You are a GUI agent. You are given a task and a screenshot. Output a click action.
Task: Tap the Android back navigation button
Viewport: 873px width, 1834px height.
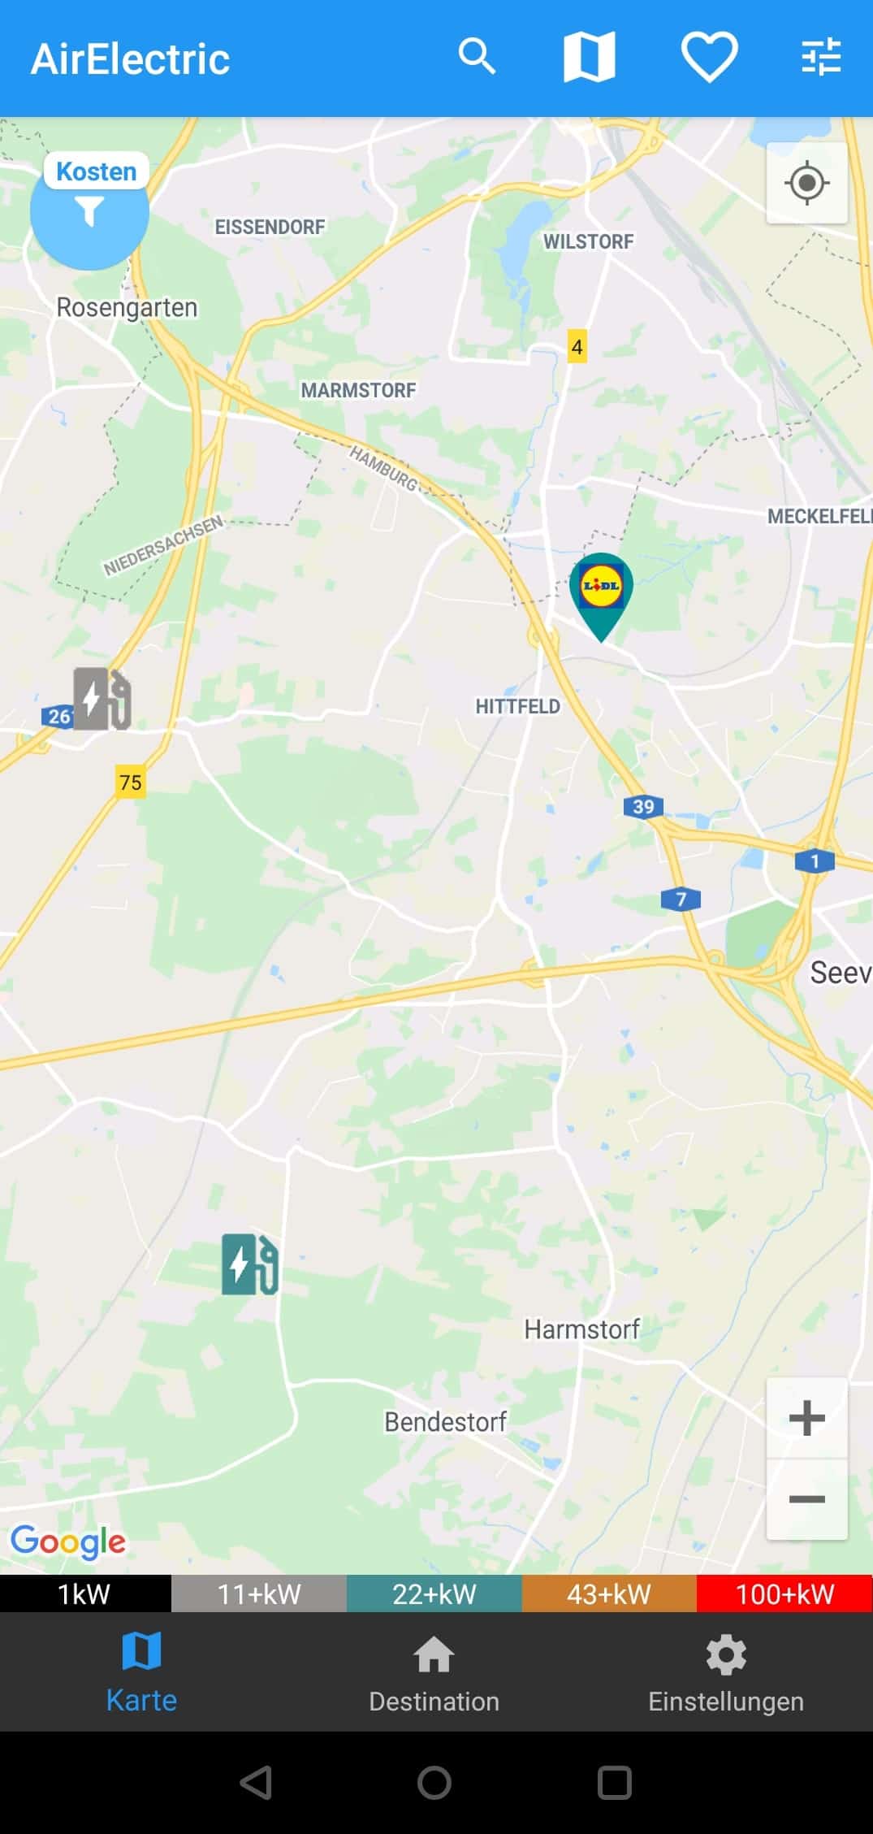256,1783
